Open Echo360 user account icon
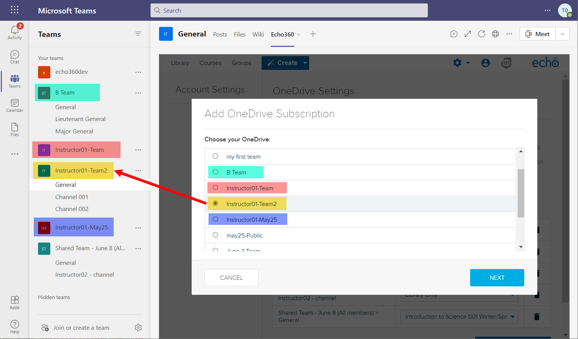The width and height of the screenshot is (578, 339). [485, 63]
